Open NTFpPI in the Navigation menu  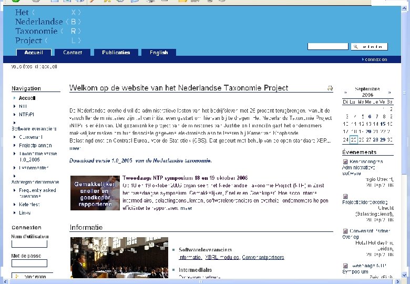coord(26,115)
